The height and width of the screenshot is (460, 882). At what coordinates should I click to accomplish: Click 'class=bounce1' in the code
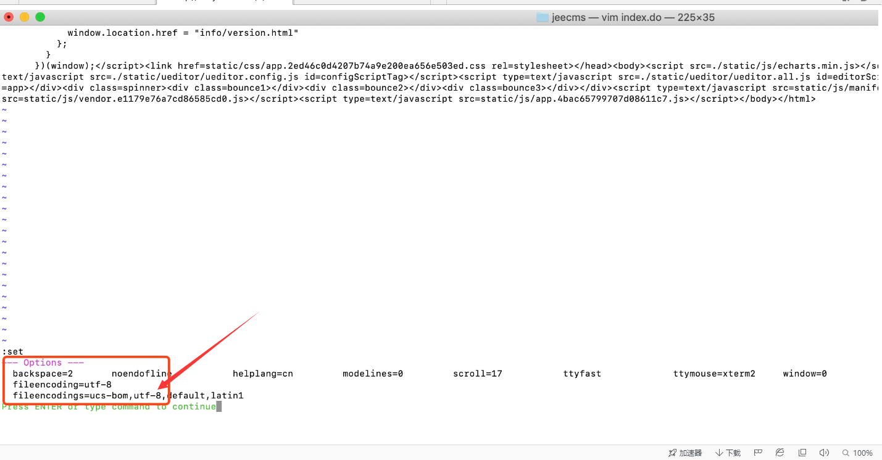click(x=230, y=88)
